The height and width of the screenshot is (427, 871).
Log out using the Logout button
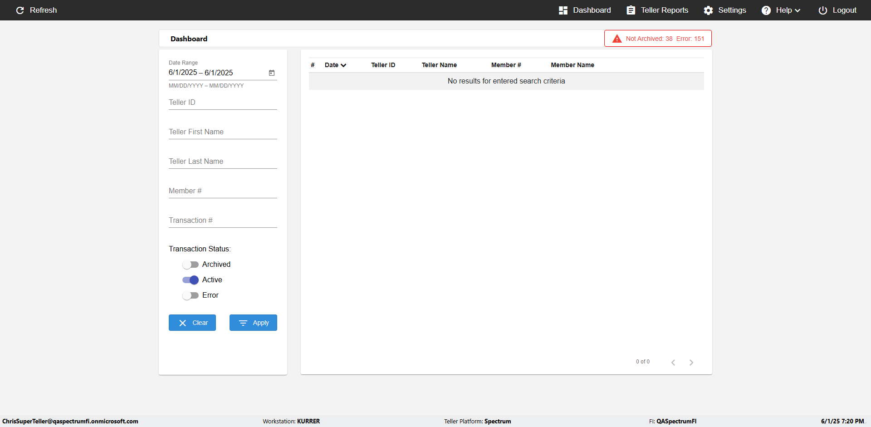pyautogui.click(x=837, y=10)
